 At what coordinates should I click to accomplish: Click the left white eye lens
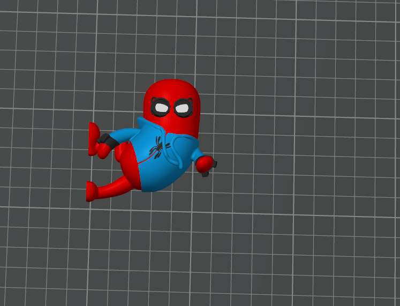[x=161, y=108]
